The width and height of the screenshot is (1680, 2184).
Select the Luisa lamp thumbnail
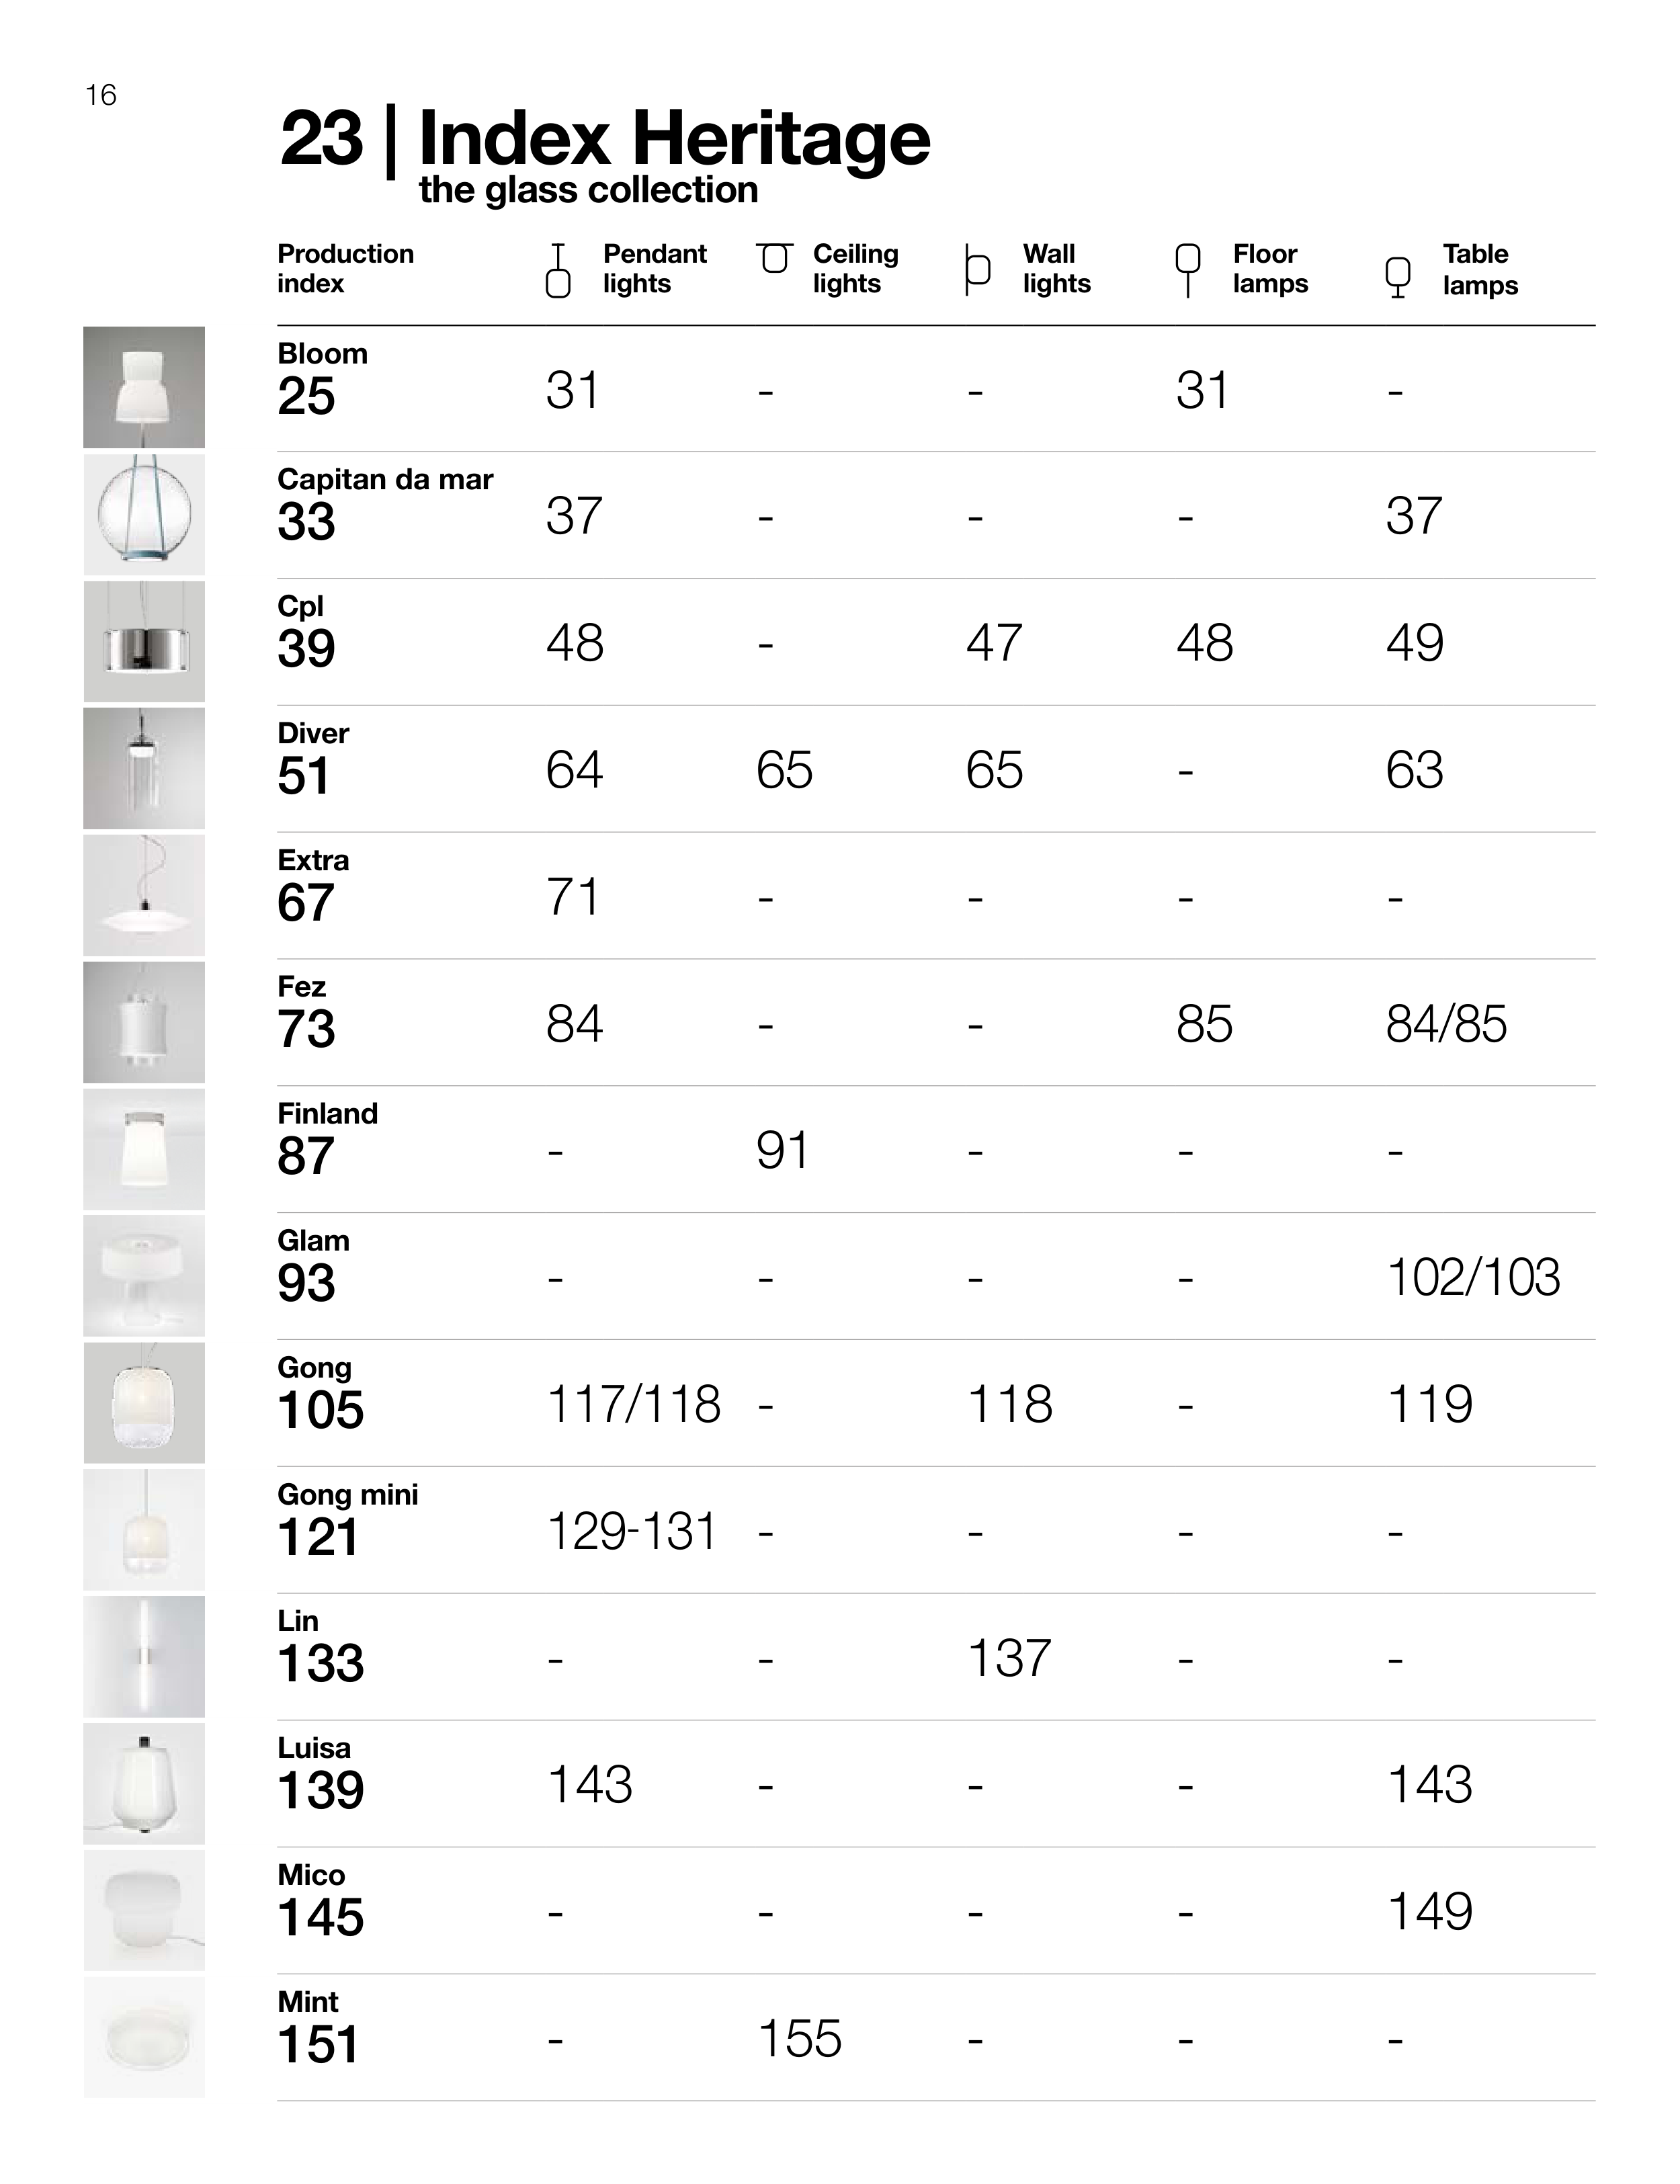click(144, 1784)
